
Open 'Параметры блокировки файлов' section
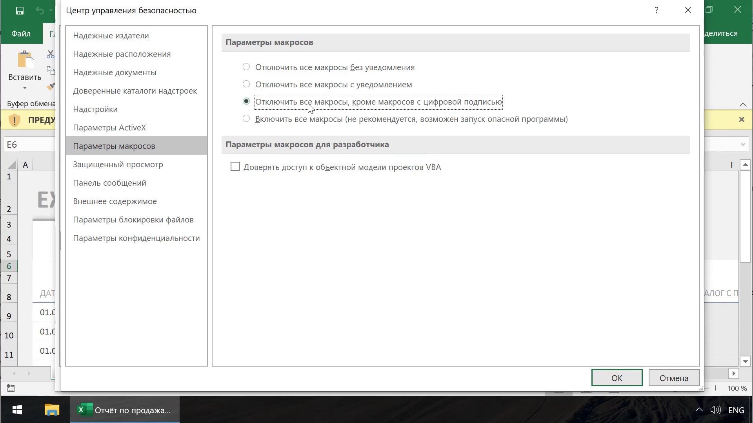[x=136, y=220]
